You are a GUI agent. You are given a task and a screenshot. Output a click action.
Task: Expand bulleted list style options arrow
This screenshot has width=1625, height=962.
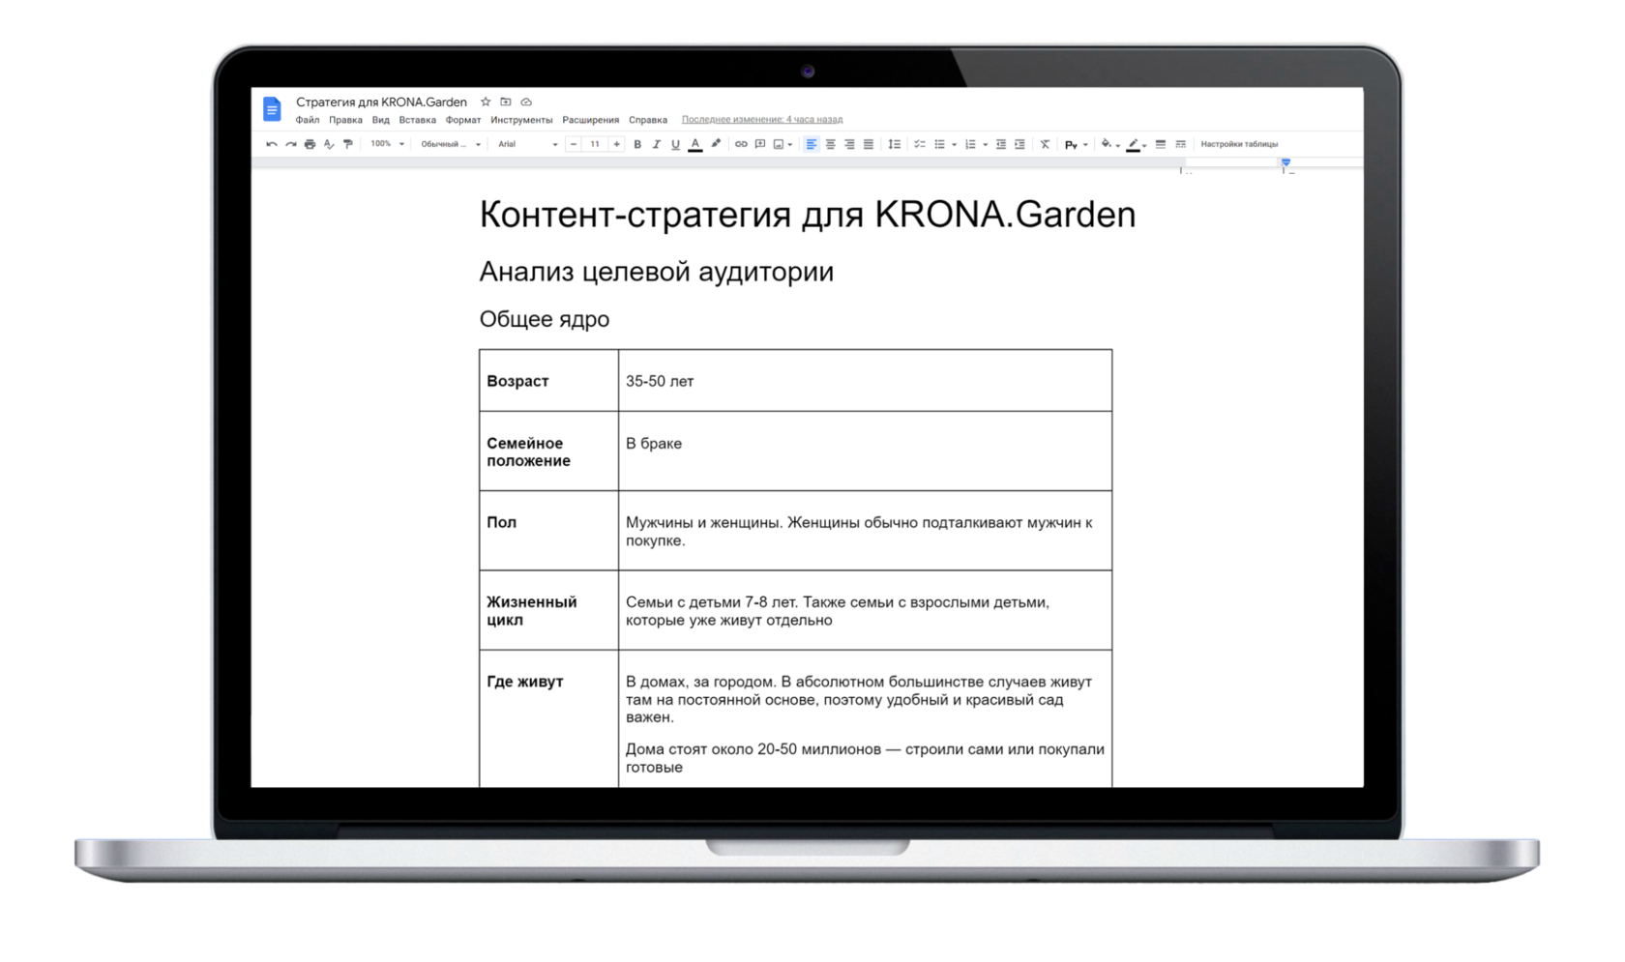tap(954, 145)
